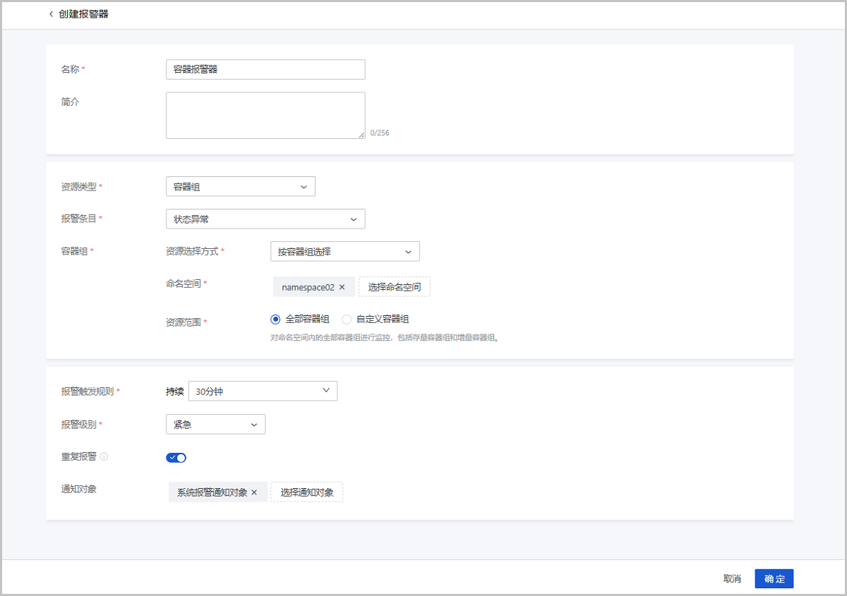Confirm with the 确定 button

(774, 578)
